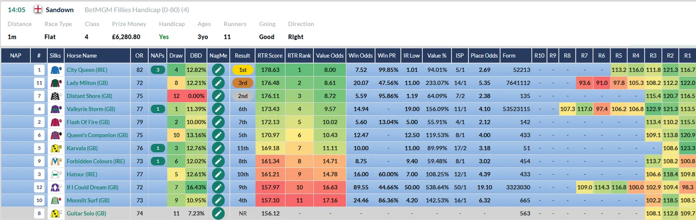The image size is (696, 220).
Task: Click the NAPs count badge for Valkyrie Storm
Action: pos(158,109)
